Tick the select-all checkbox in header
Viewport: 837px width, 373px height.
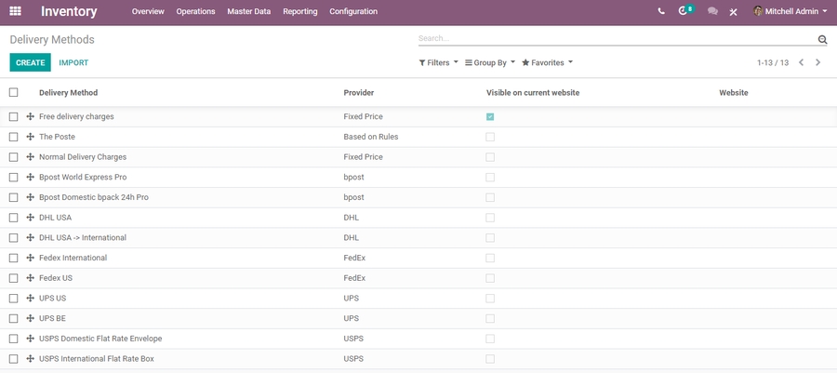[13, 92]
